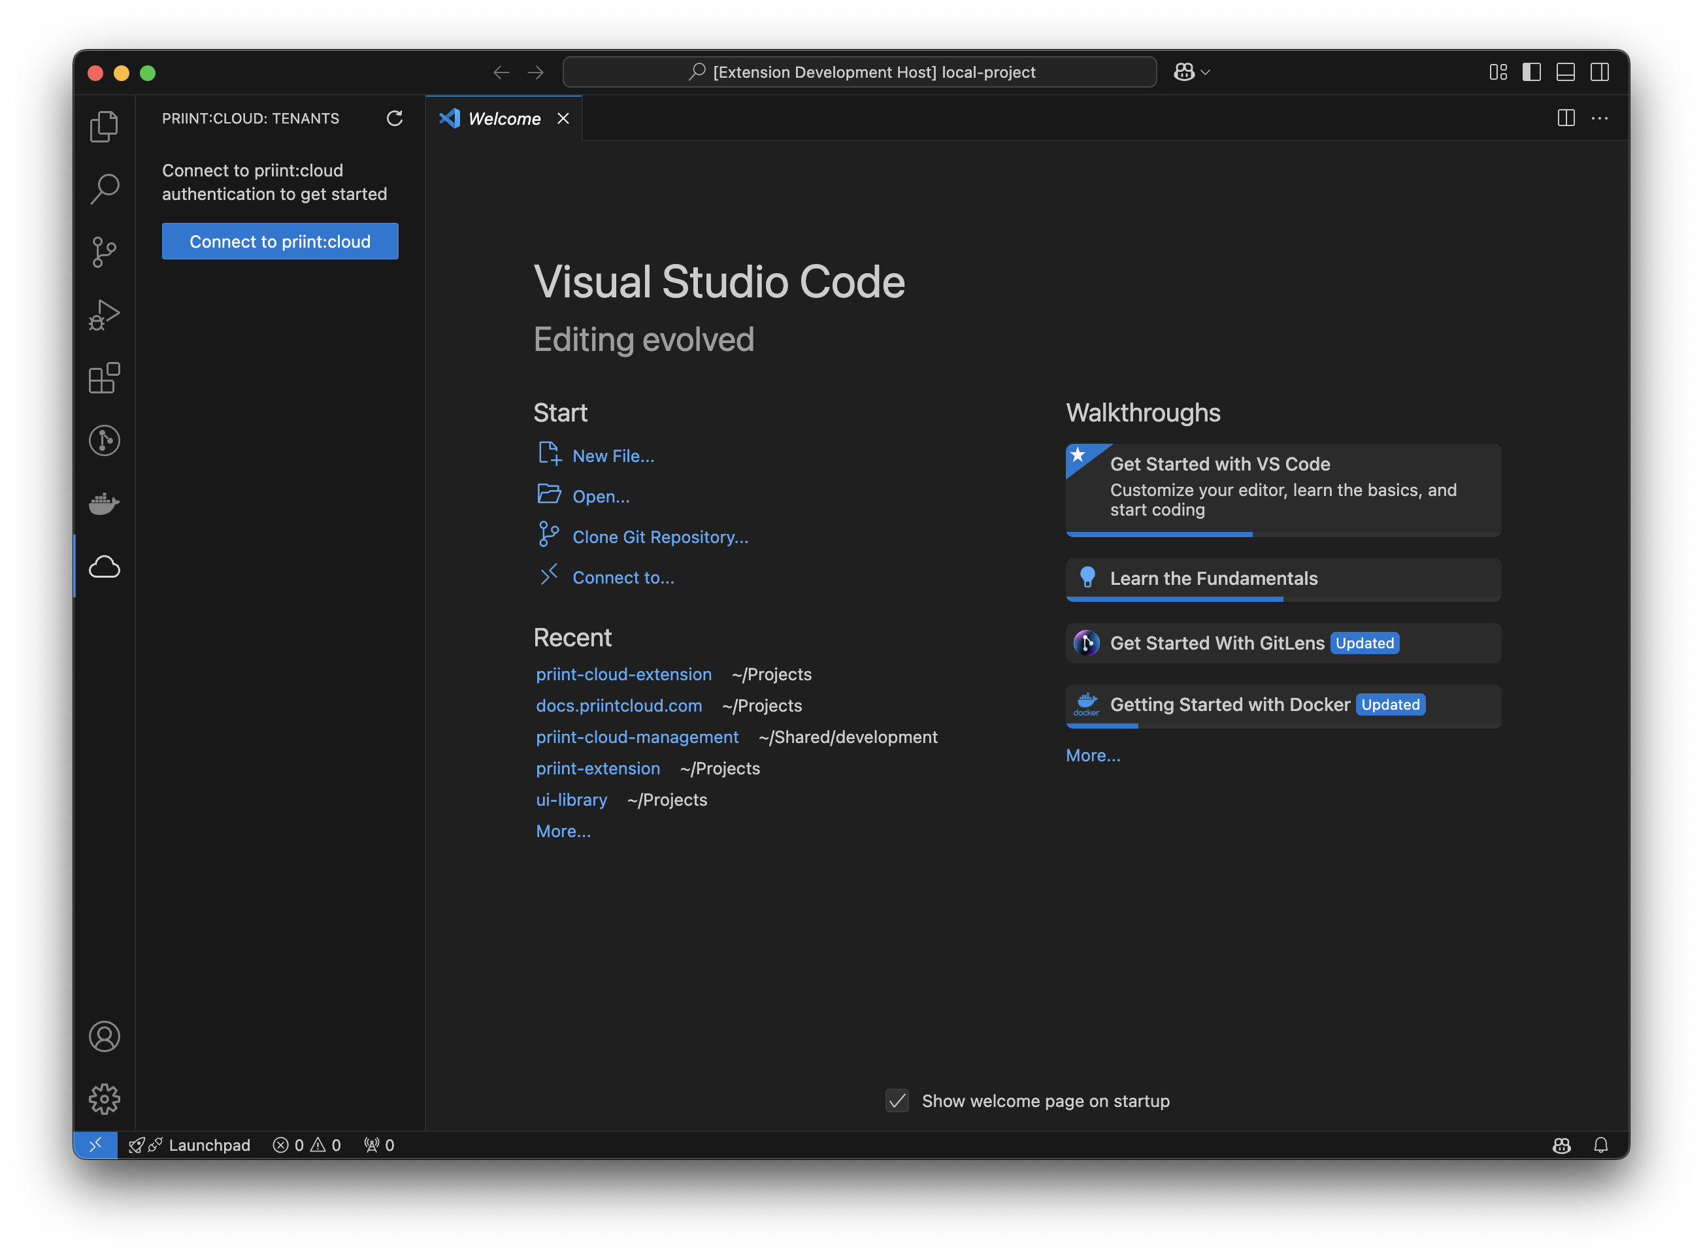
Task: Open the Clone Git Repository link
Action: coord(659,537)
